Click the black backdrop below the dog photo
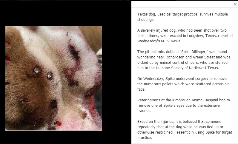 pos(65,137)
